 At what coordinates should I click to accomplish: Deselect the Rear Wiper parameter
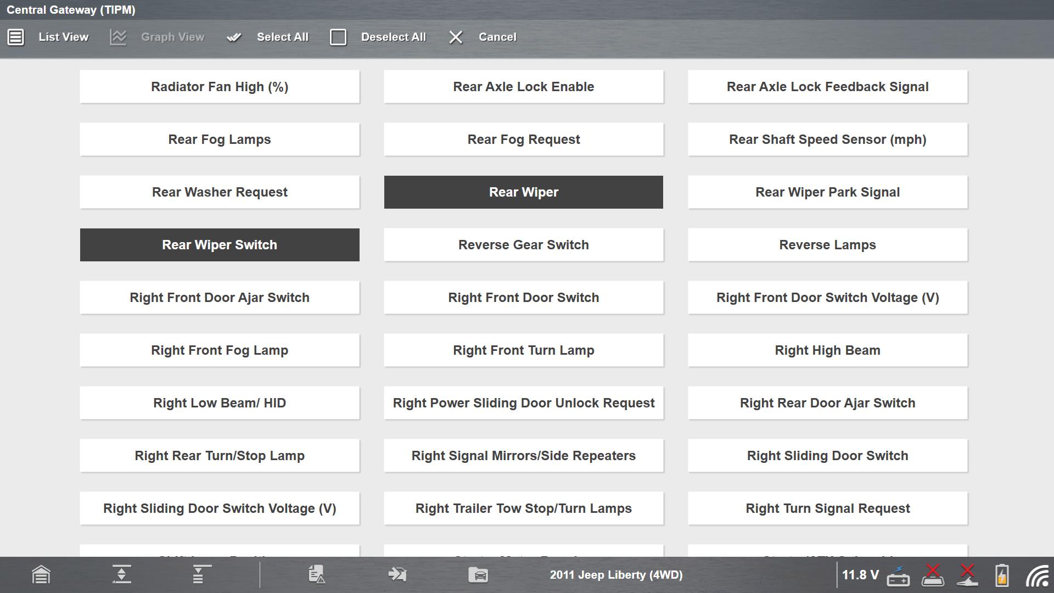click(x=523, y=192)
